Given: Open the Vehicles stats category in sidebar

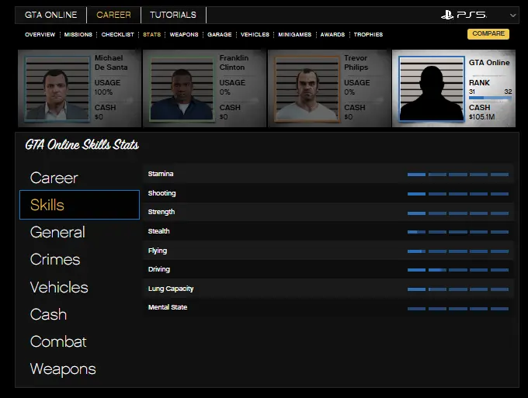Looking at the screenshot, I should 59,287.
